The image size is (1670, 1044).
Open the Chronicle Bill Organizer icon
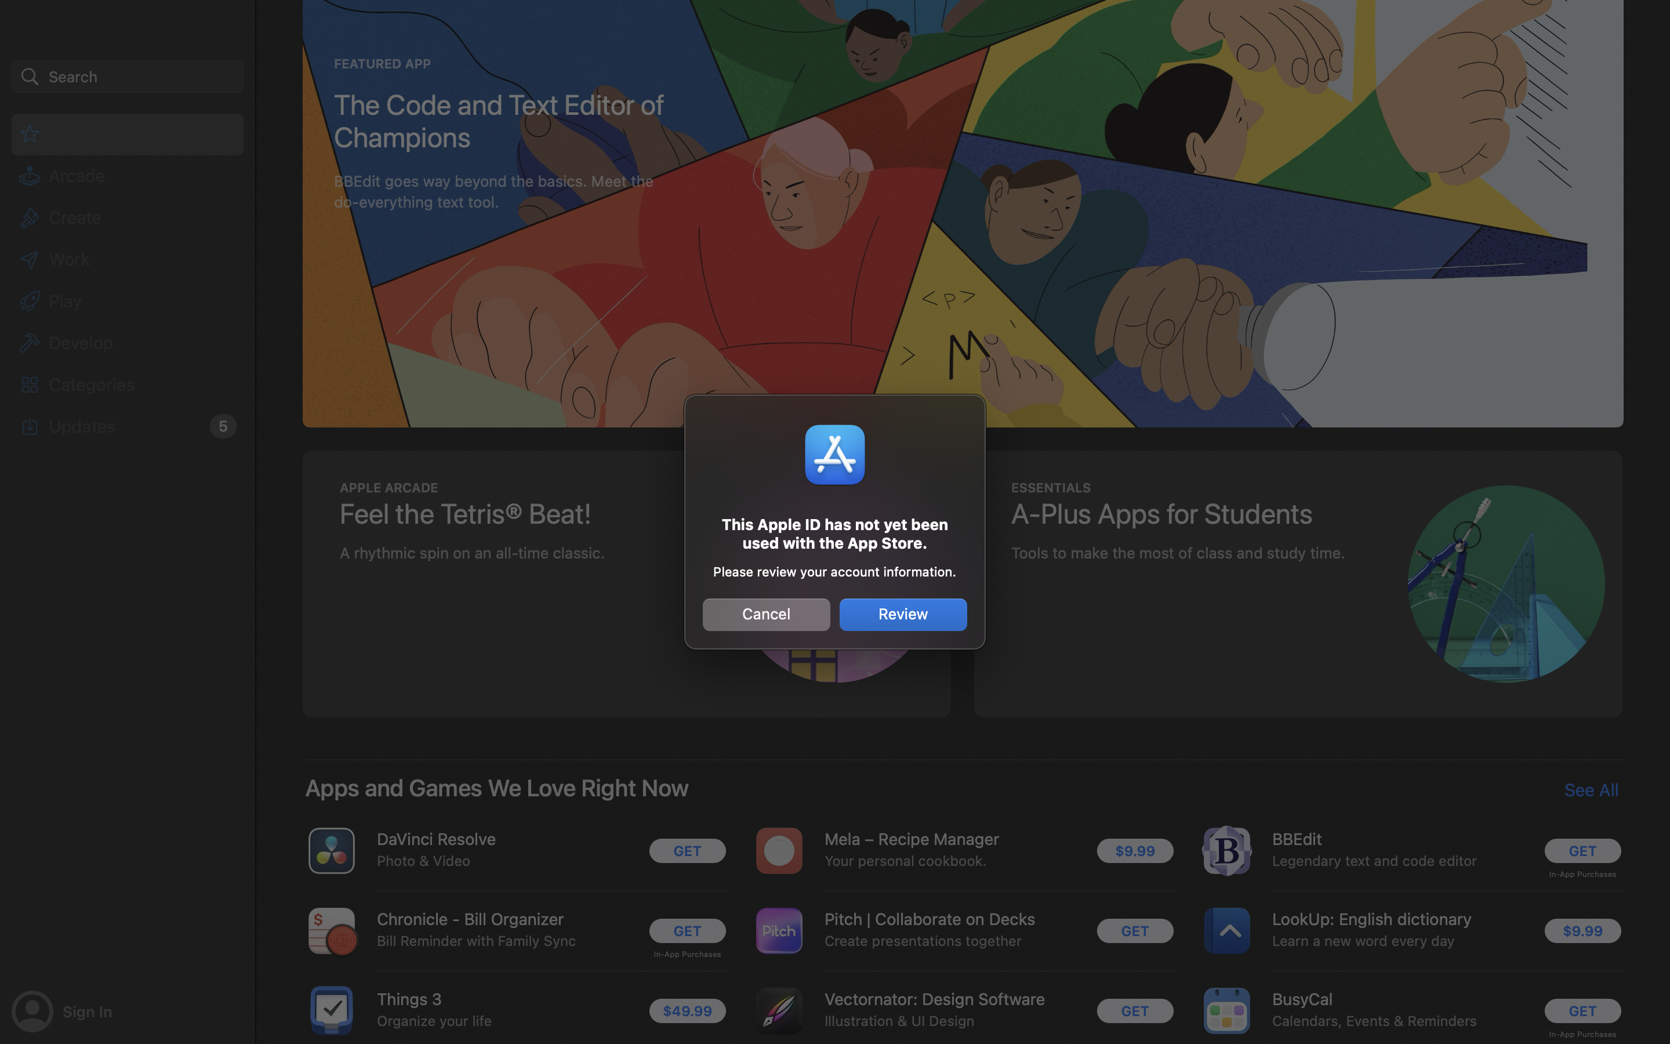(332, 931)
